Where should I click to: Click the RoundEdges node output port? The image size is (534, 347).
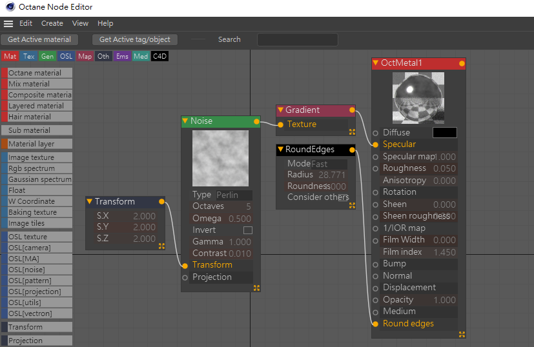(352, 150)
